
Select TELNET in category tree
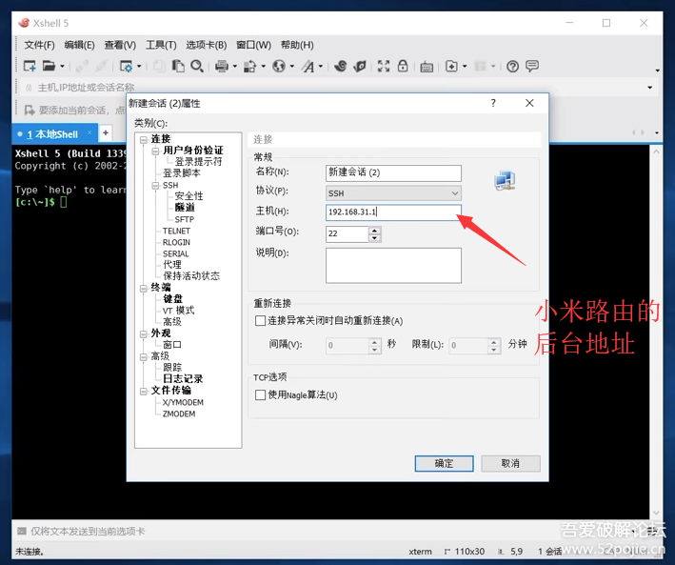[x=176, y=231]
